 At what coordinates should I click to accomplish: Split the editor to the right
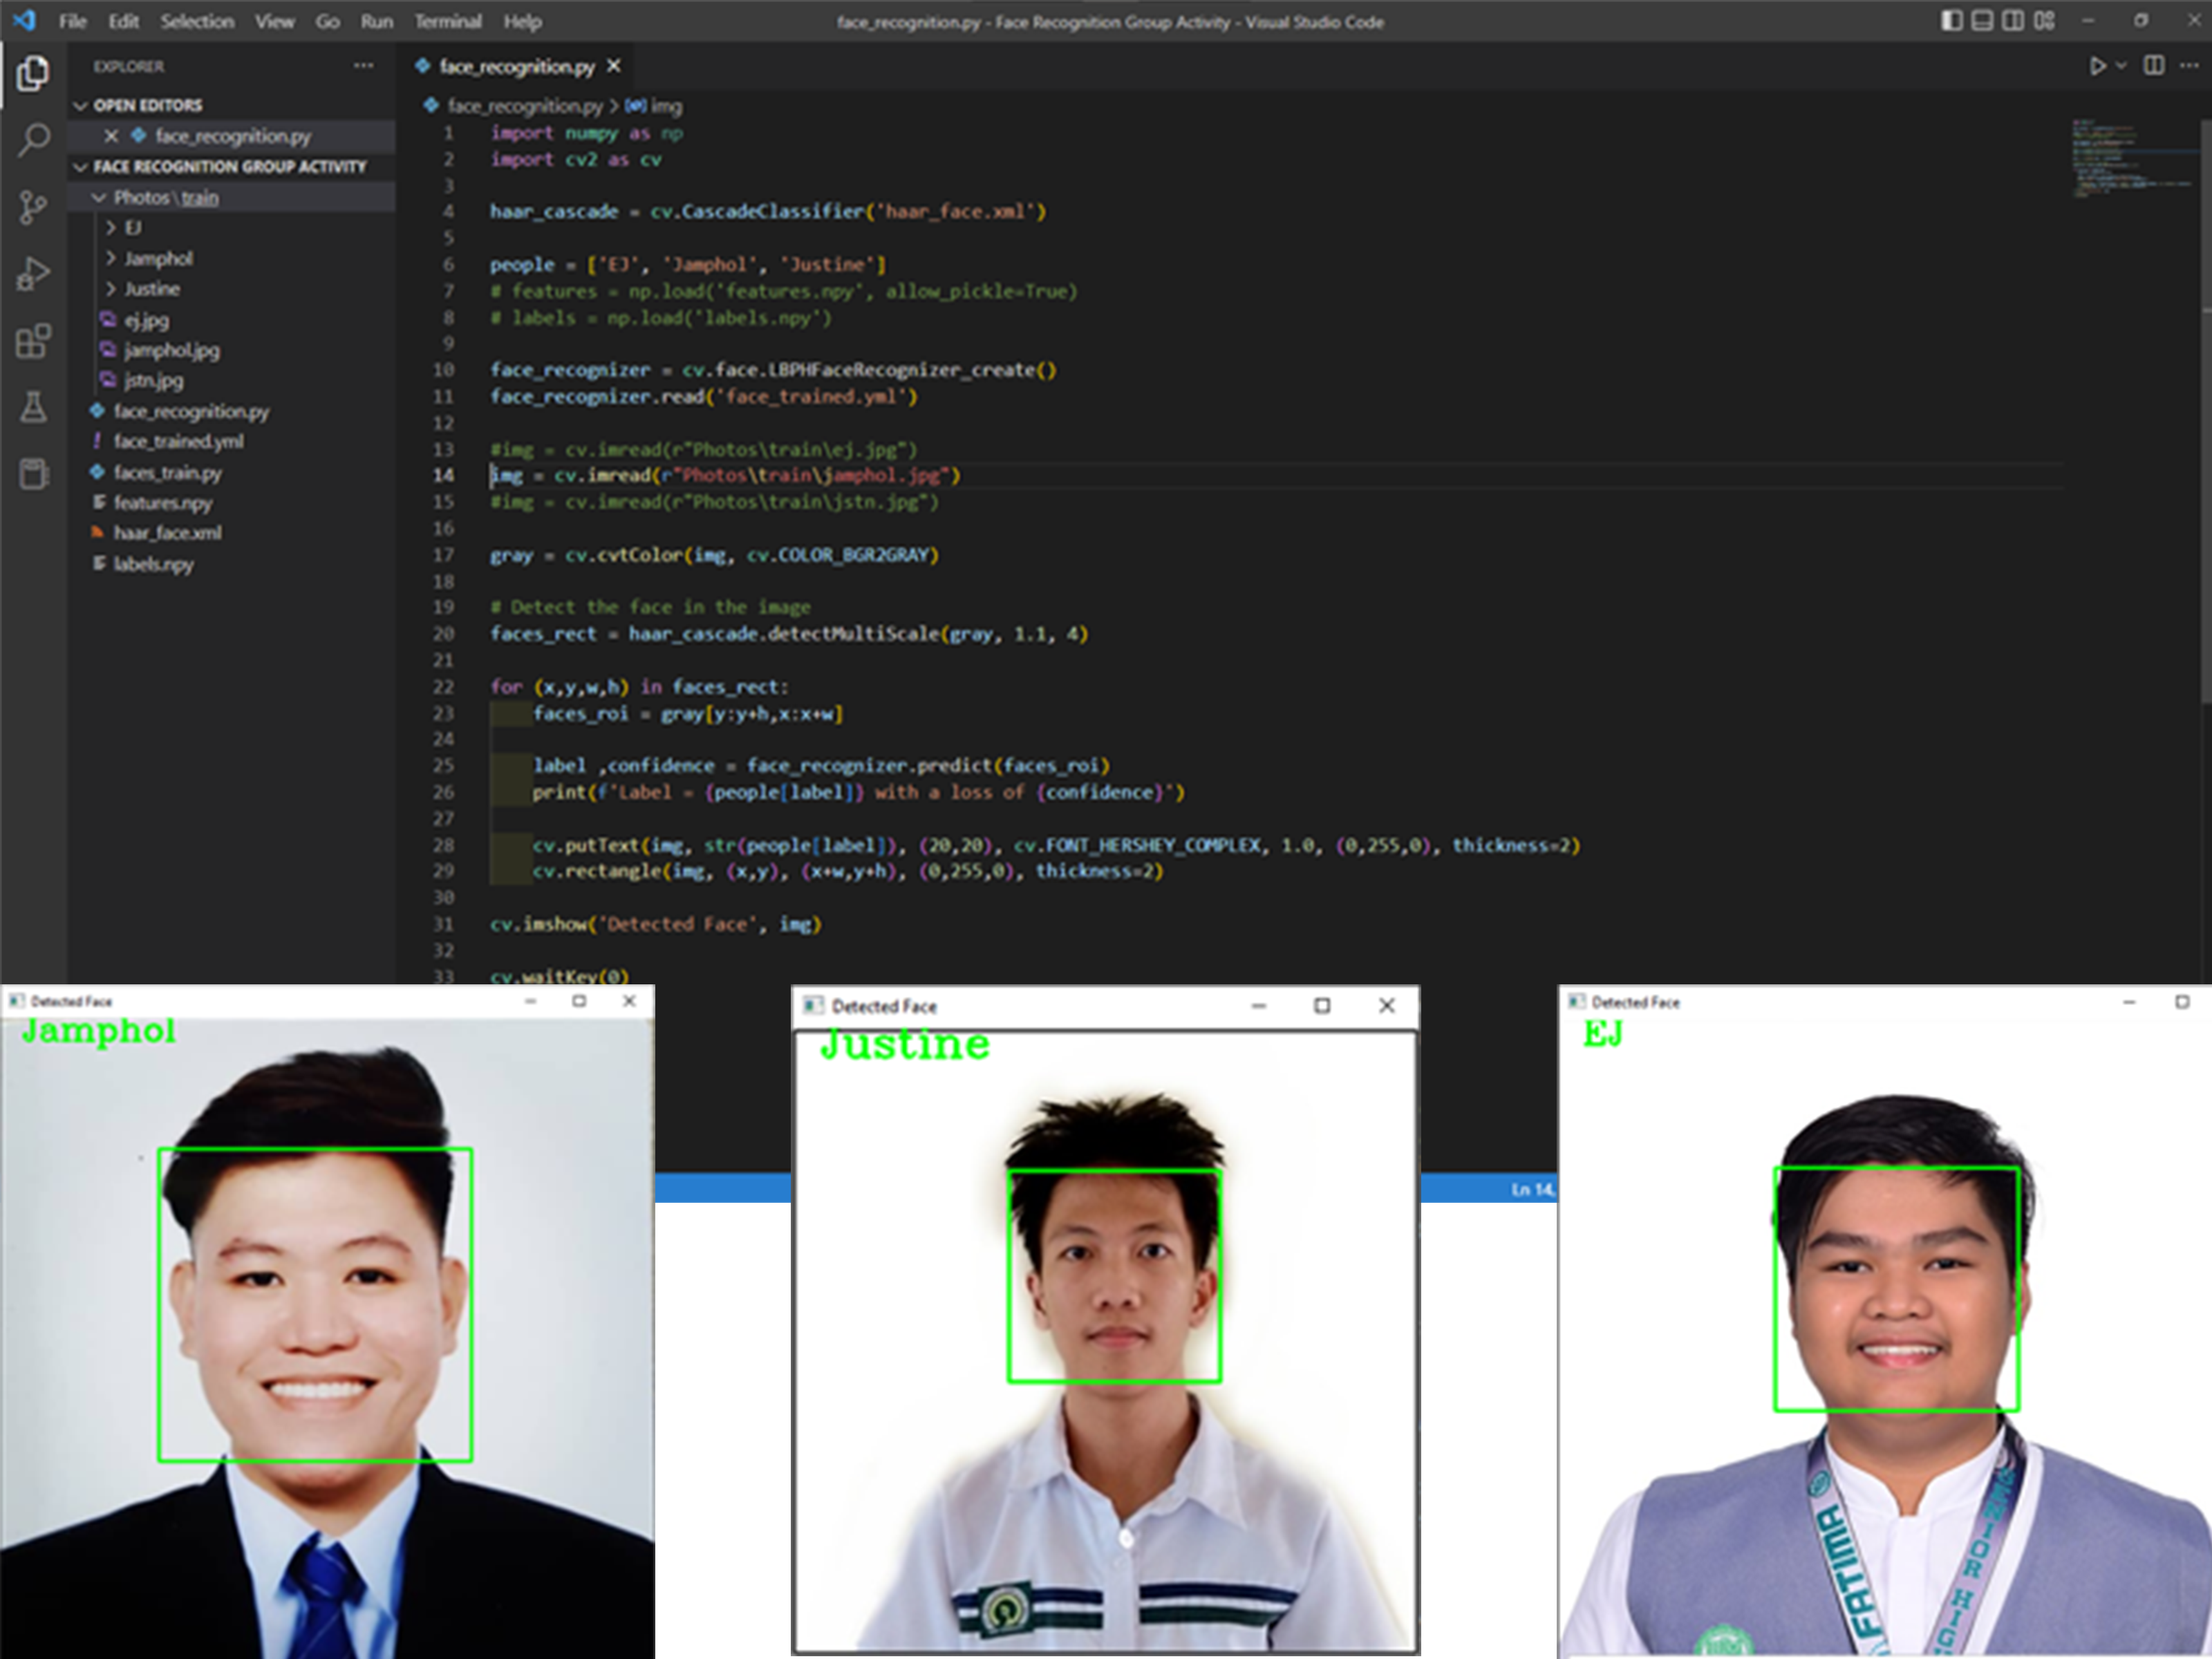[x=2154, y=66]
